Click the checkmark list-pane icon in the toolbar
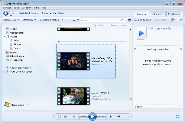Screen dimensions: 185x123 pos(179,20)
